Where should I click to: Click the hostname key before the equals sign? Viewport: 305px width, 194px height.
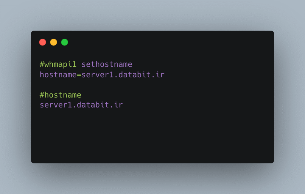coord(58,75)
